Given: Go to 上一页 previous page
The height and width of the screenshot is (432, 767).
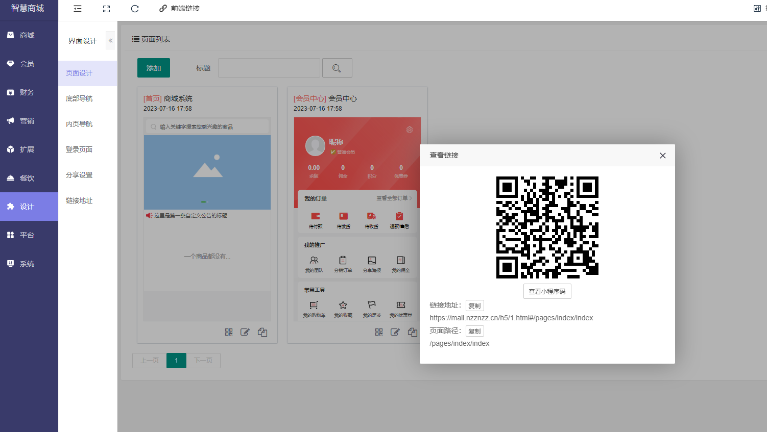Looking at the screenshot, I should click(x=150, y=361).
